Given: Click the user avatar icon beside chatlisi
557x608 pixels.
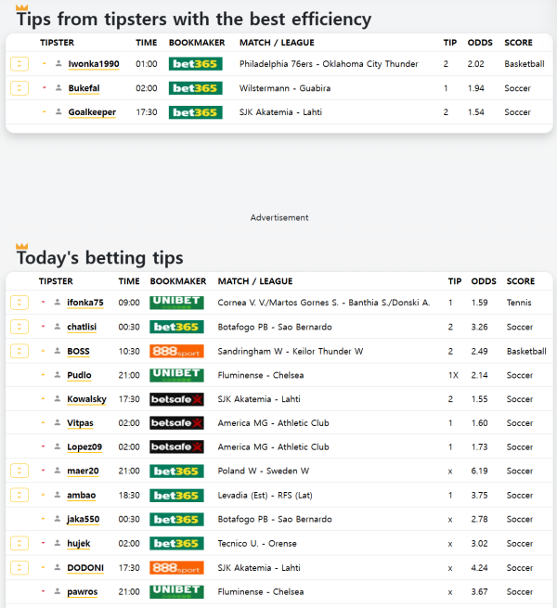Looking at the screenshot, I should 58,327.
